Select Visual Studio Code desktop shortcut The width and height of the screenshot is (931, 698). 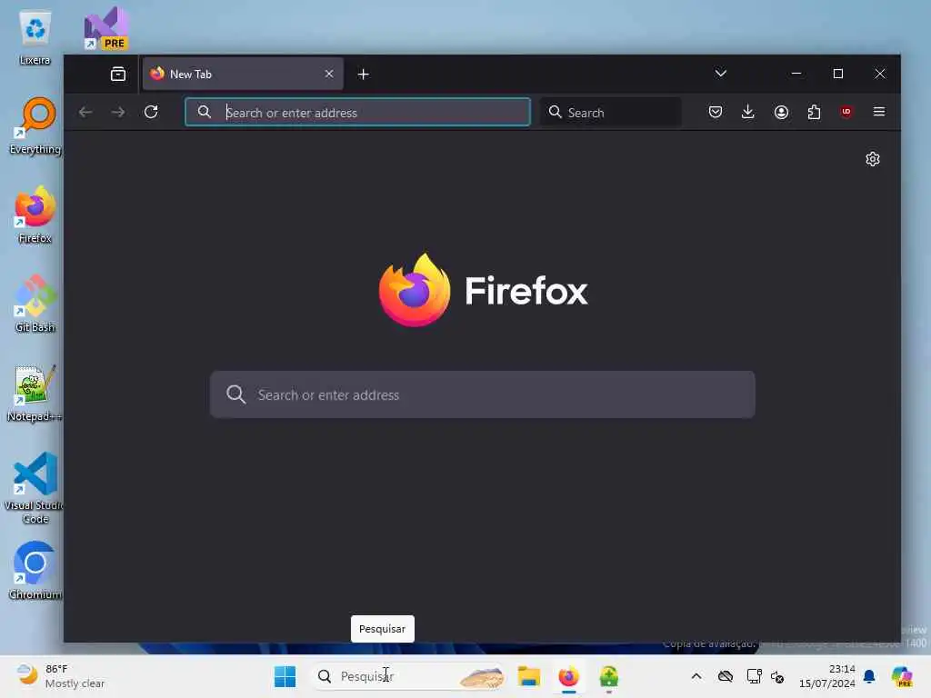pos(35,488)
